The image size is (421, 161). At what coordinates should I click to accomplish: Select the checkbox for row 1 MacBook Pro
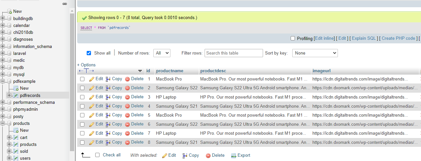[82, 79]
